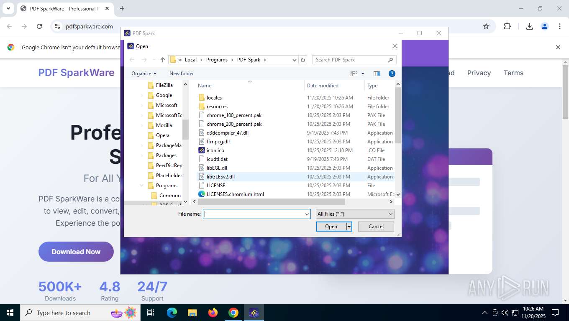The width and height of the screenshot is (569, 321).
Task: Launch Firefox from taskbar
Action: [x=213, y=313]
